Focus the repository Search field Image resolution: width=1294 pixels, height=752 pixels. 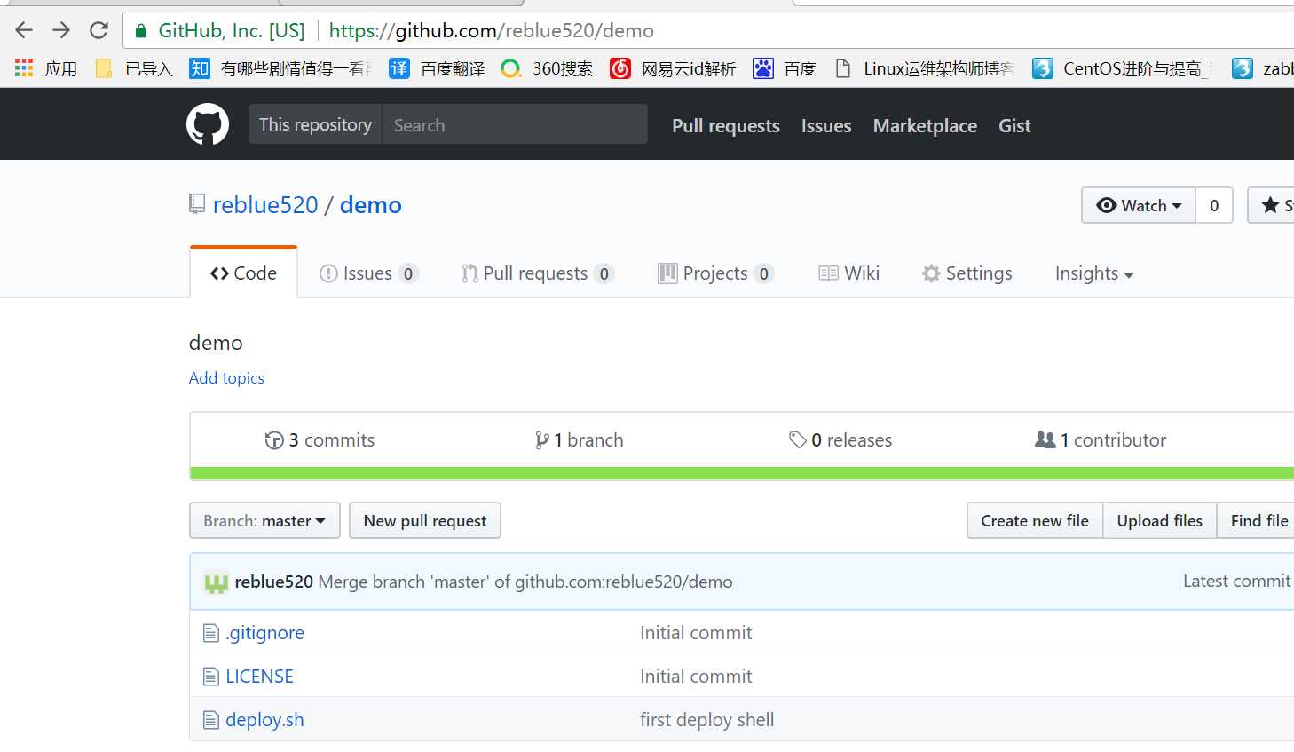(x=515, y=125)
